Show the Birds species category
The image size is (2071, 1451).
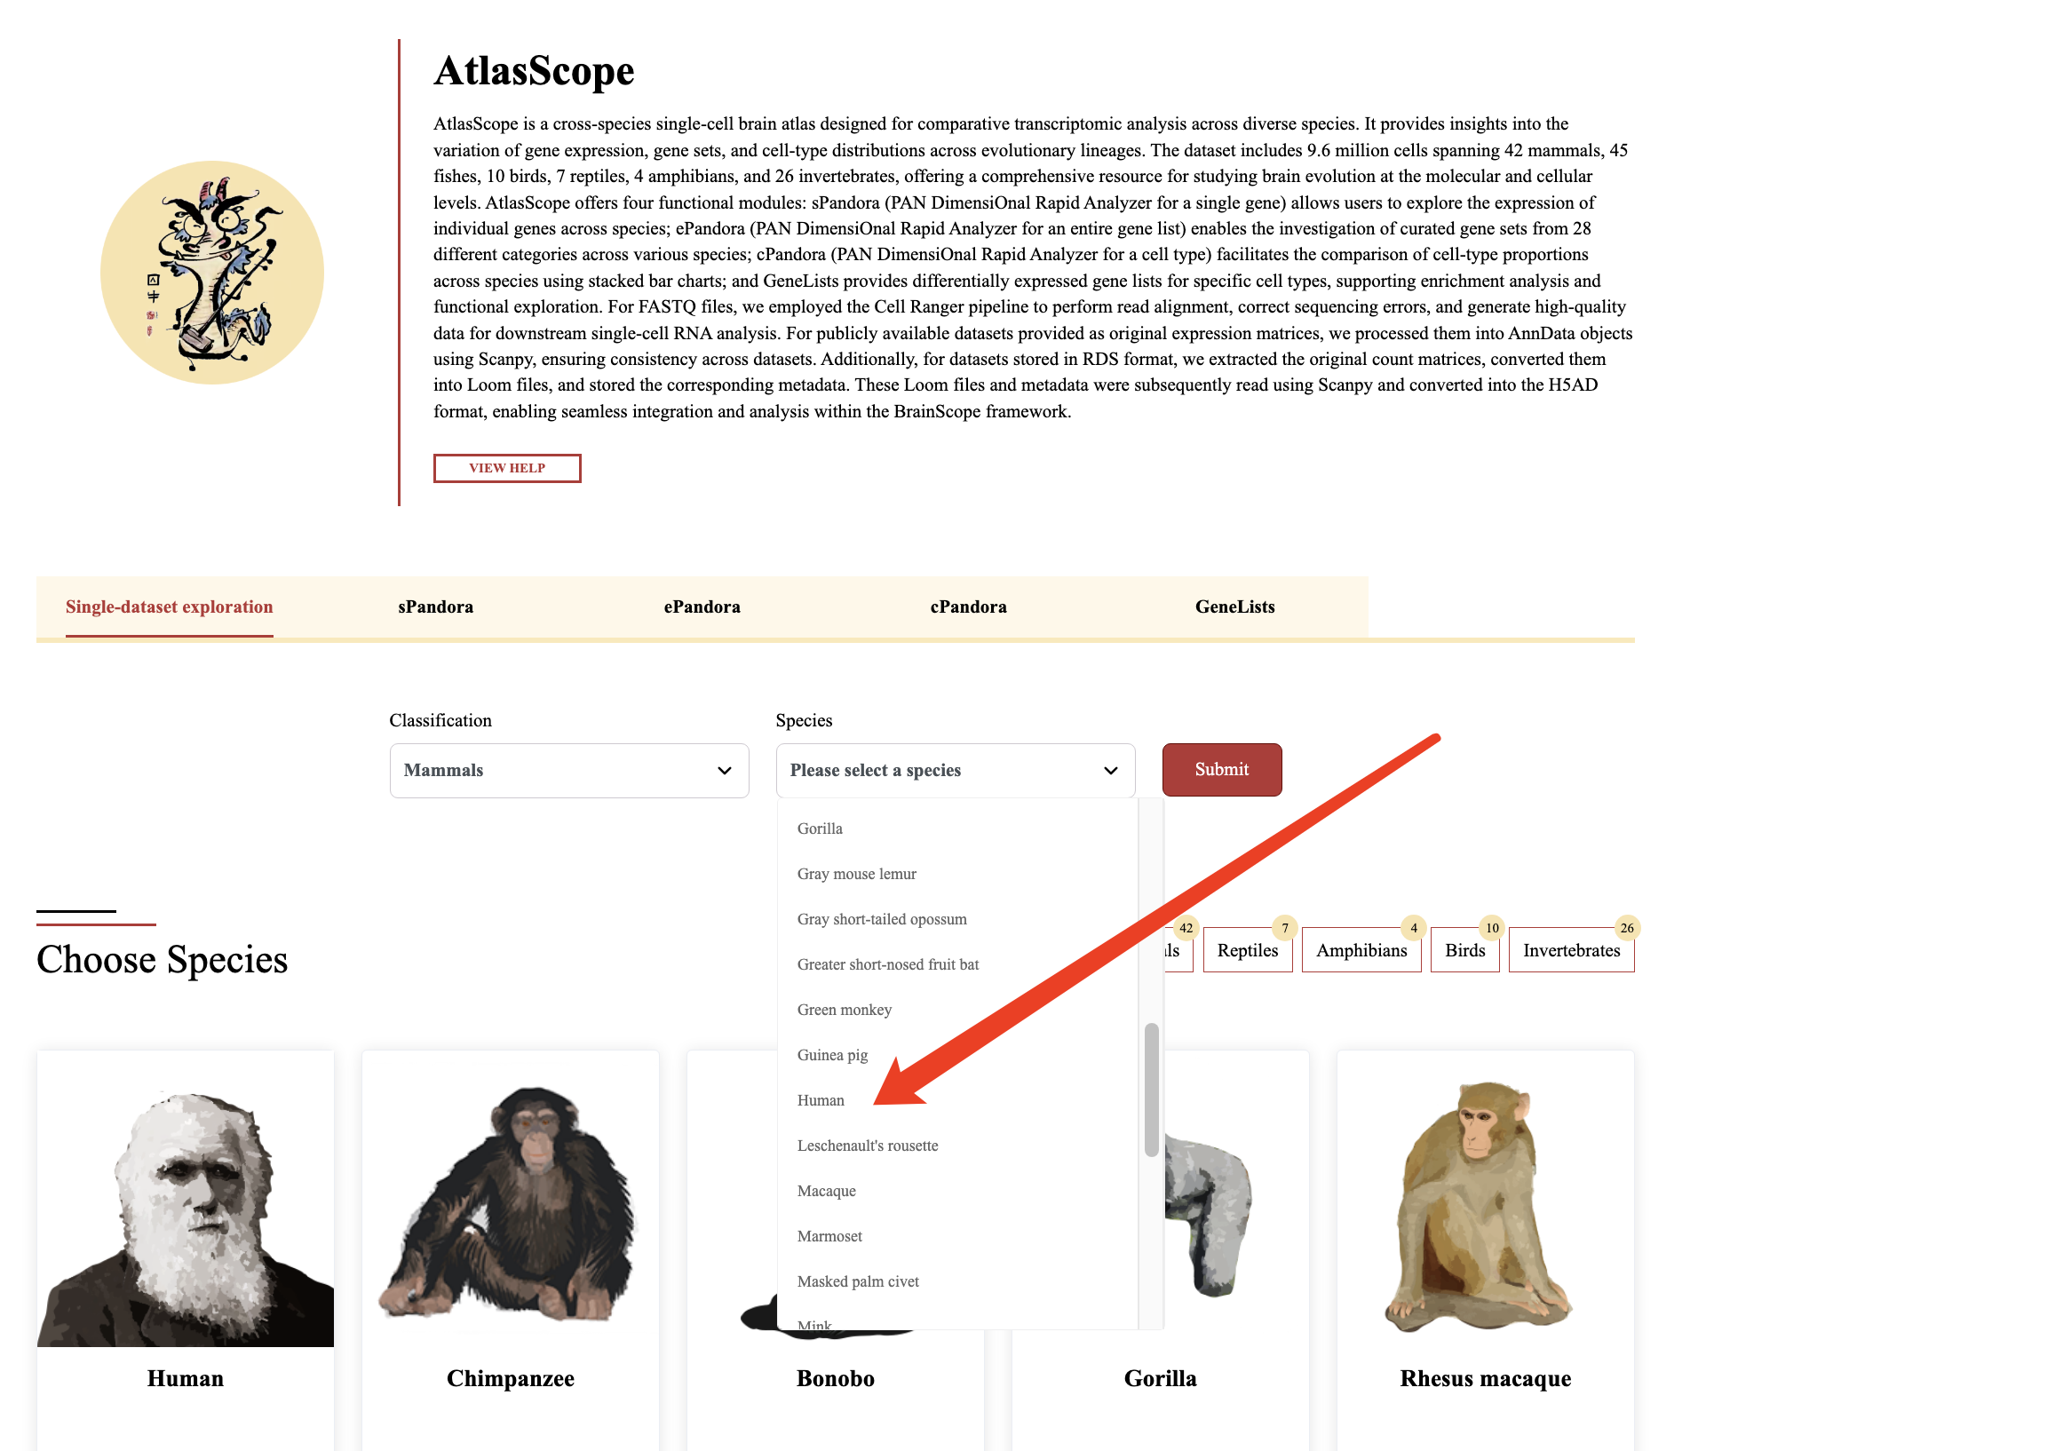point(1464,949)
